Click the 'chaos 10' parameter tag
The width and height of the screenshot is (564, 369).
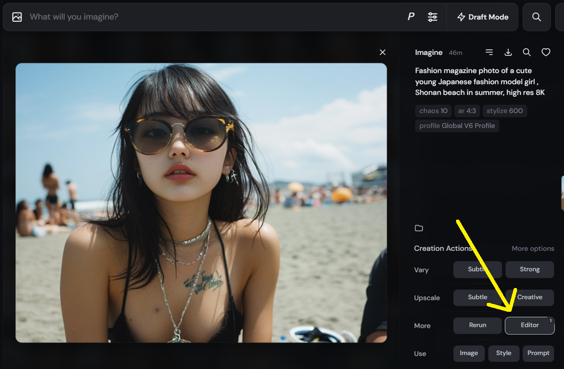click(433, 111)
